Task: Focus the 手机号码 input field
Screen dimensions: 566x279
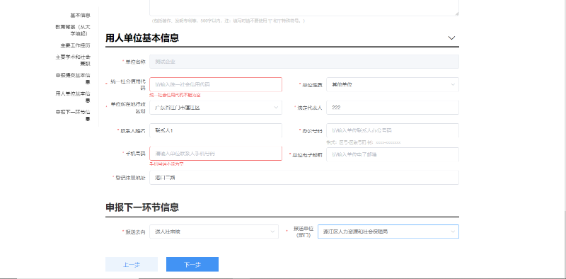Action: pos(216,154)
